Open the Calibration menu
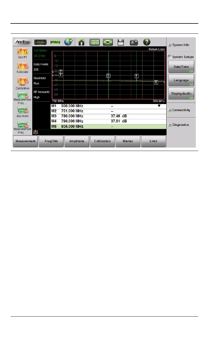This screenshot has width=224, height=337. click(102, 141)
